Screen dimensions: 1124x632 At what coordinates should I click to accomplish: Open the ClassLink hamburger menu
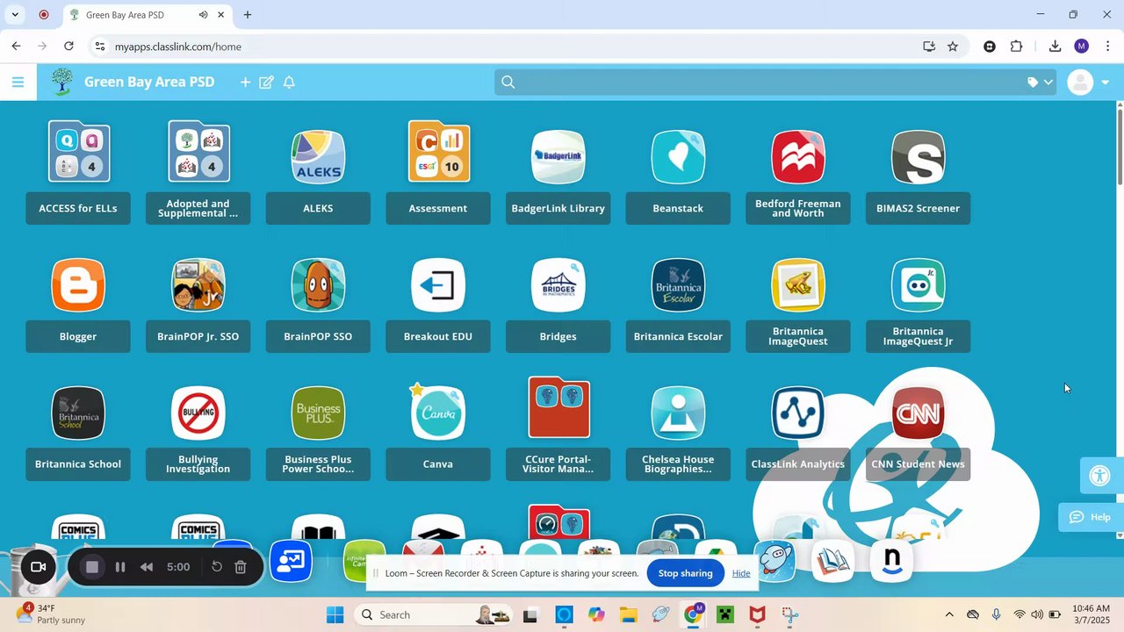pos(18,83)
